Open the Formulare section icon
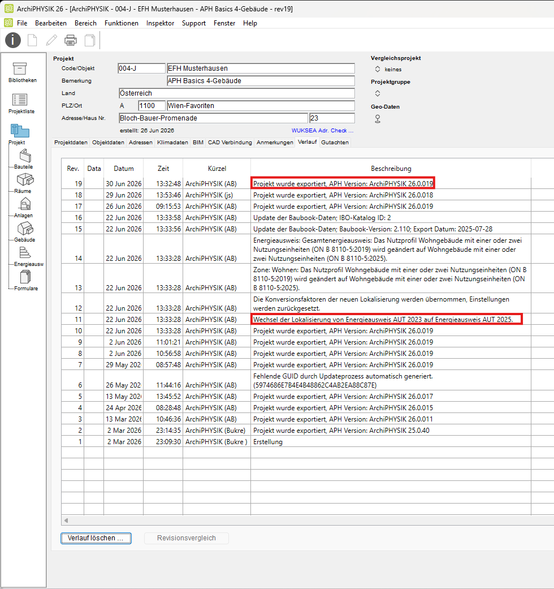The height and width of the screenshot is (589, 554). tap(25, 277)
